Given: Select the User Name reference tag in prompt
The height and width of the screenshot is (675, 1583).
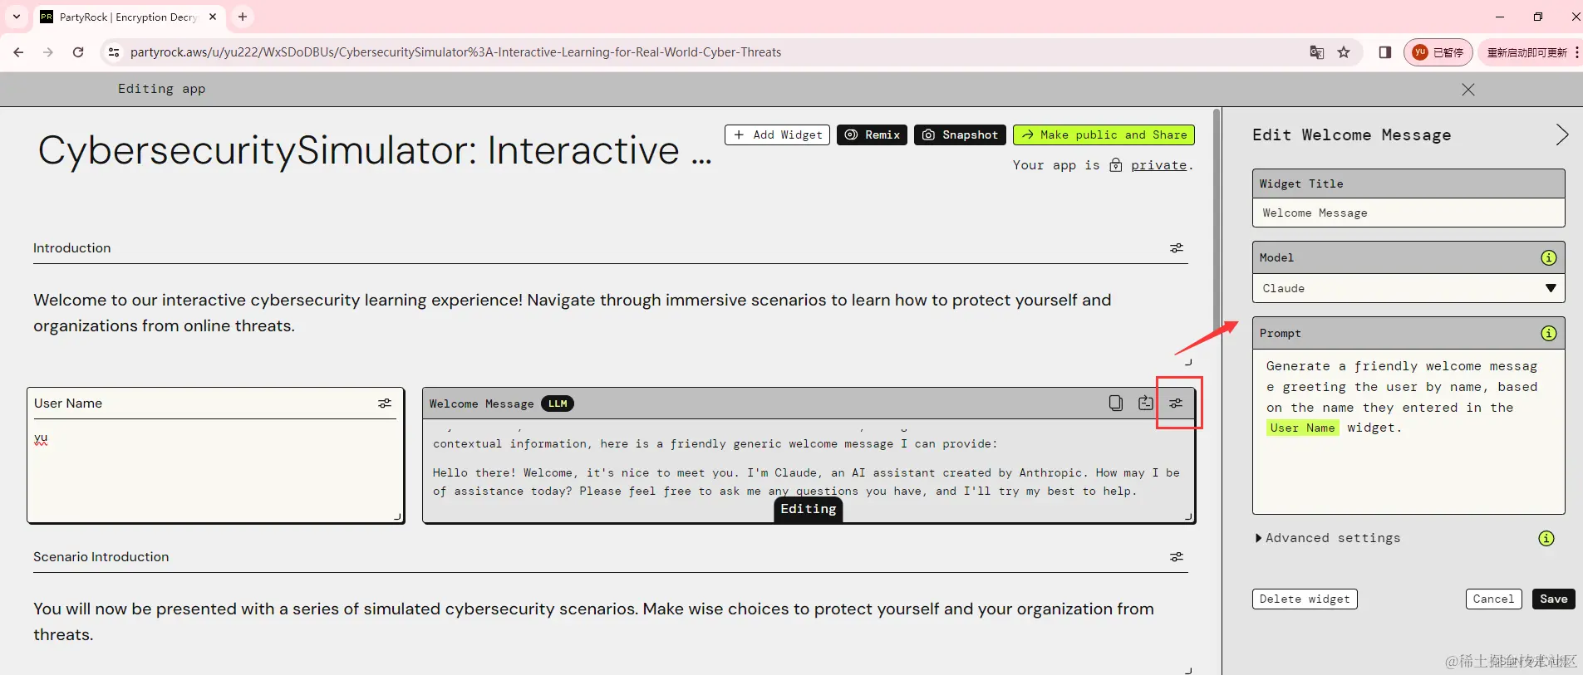Looking at the screenshot, I should coord(1302,428).
